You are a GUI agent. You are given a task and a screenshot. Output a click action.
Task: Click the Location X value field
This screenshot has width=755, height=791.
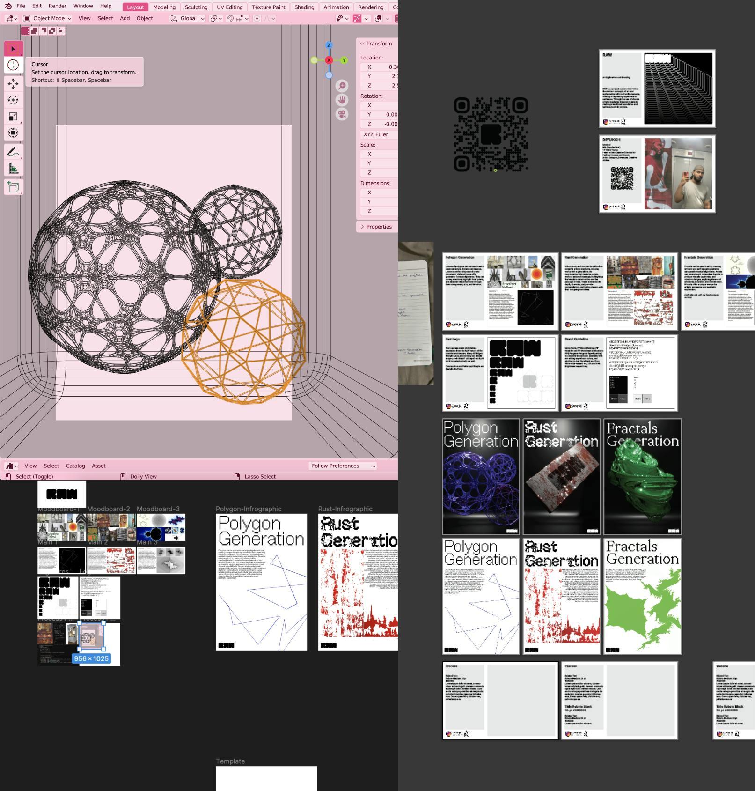click(x=379, y=67)
